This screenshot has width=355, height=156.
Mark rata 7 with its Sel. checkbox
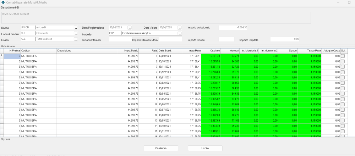point(343,88)
